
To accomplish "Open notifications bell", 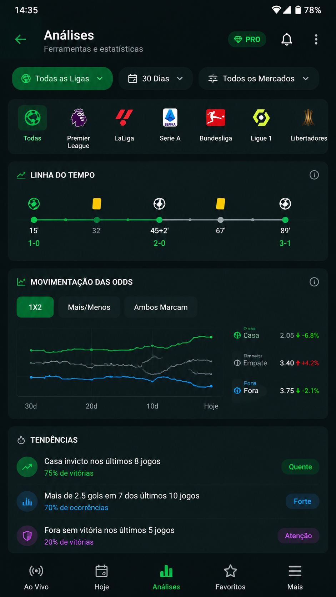I will click(287, 39).
